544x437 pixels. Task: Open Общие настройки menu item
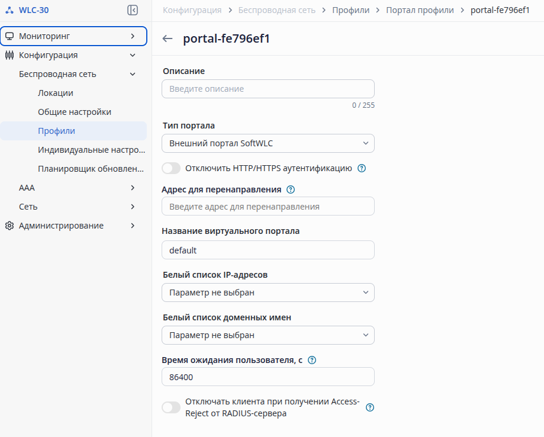(73, 112)
